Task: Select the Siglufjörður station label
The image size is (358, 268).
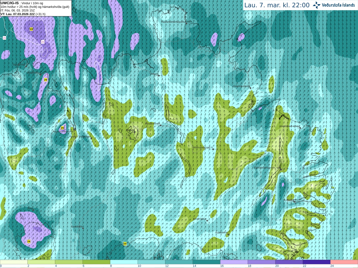Action: point(19,65)
